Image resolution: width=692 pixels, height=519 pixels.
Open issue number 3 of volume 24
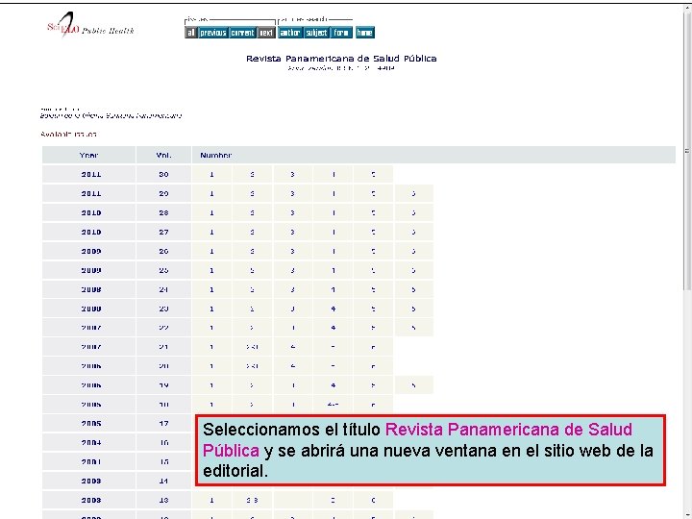tap(292, 289)
